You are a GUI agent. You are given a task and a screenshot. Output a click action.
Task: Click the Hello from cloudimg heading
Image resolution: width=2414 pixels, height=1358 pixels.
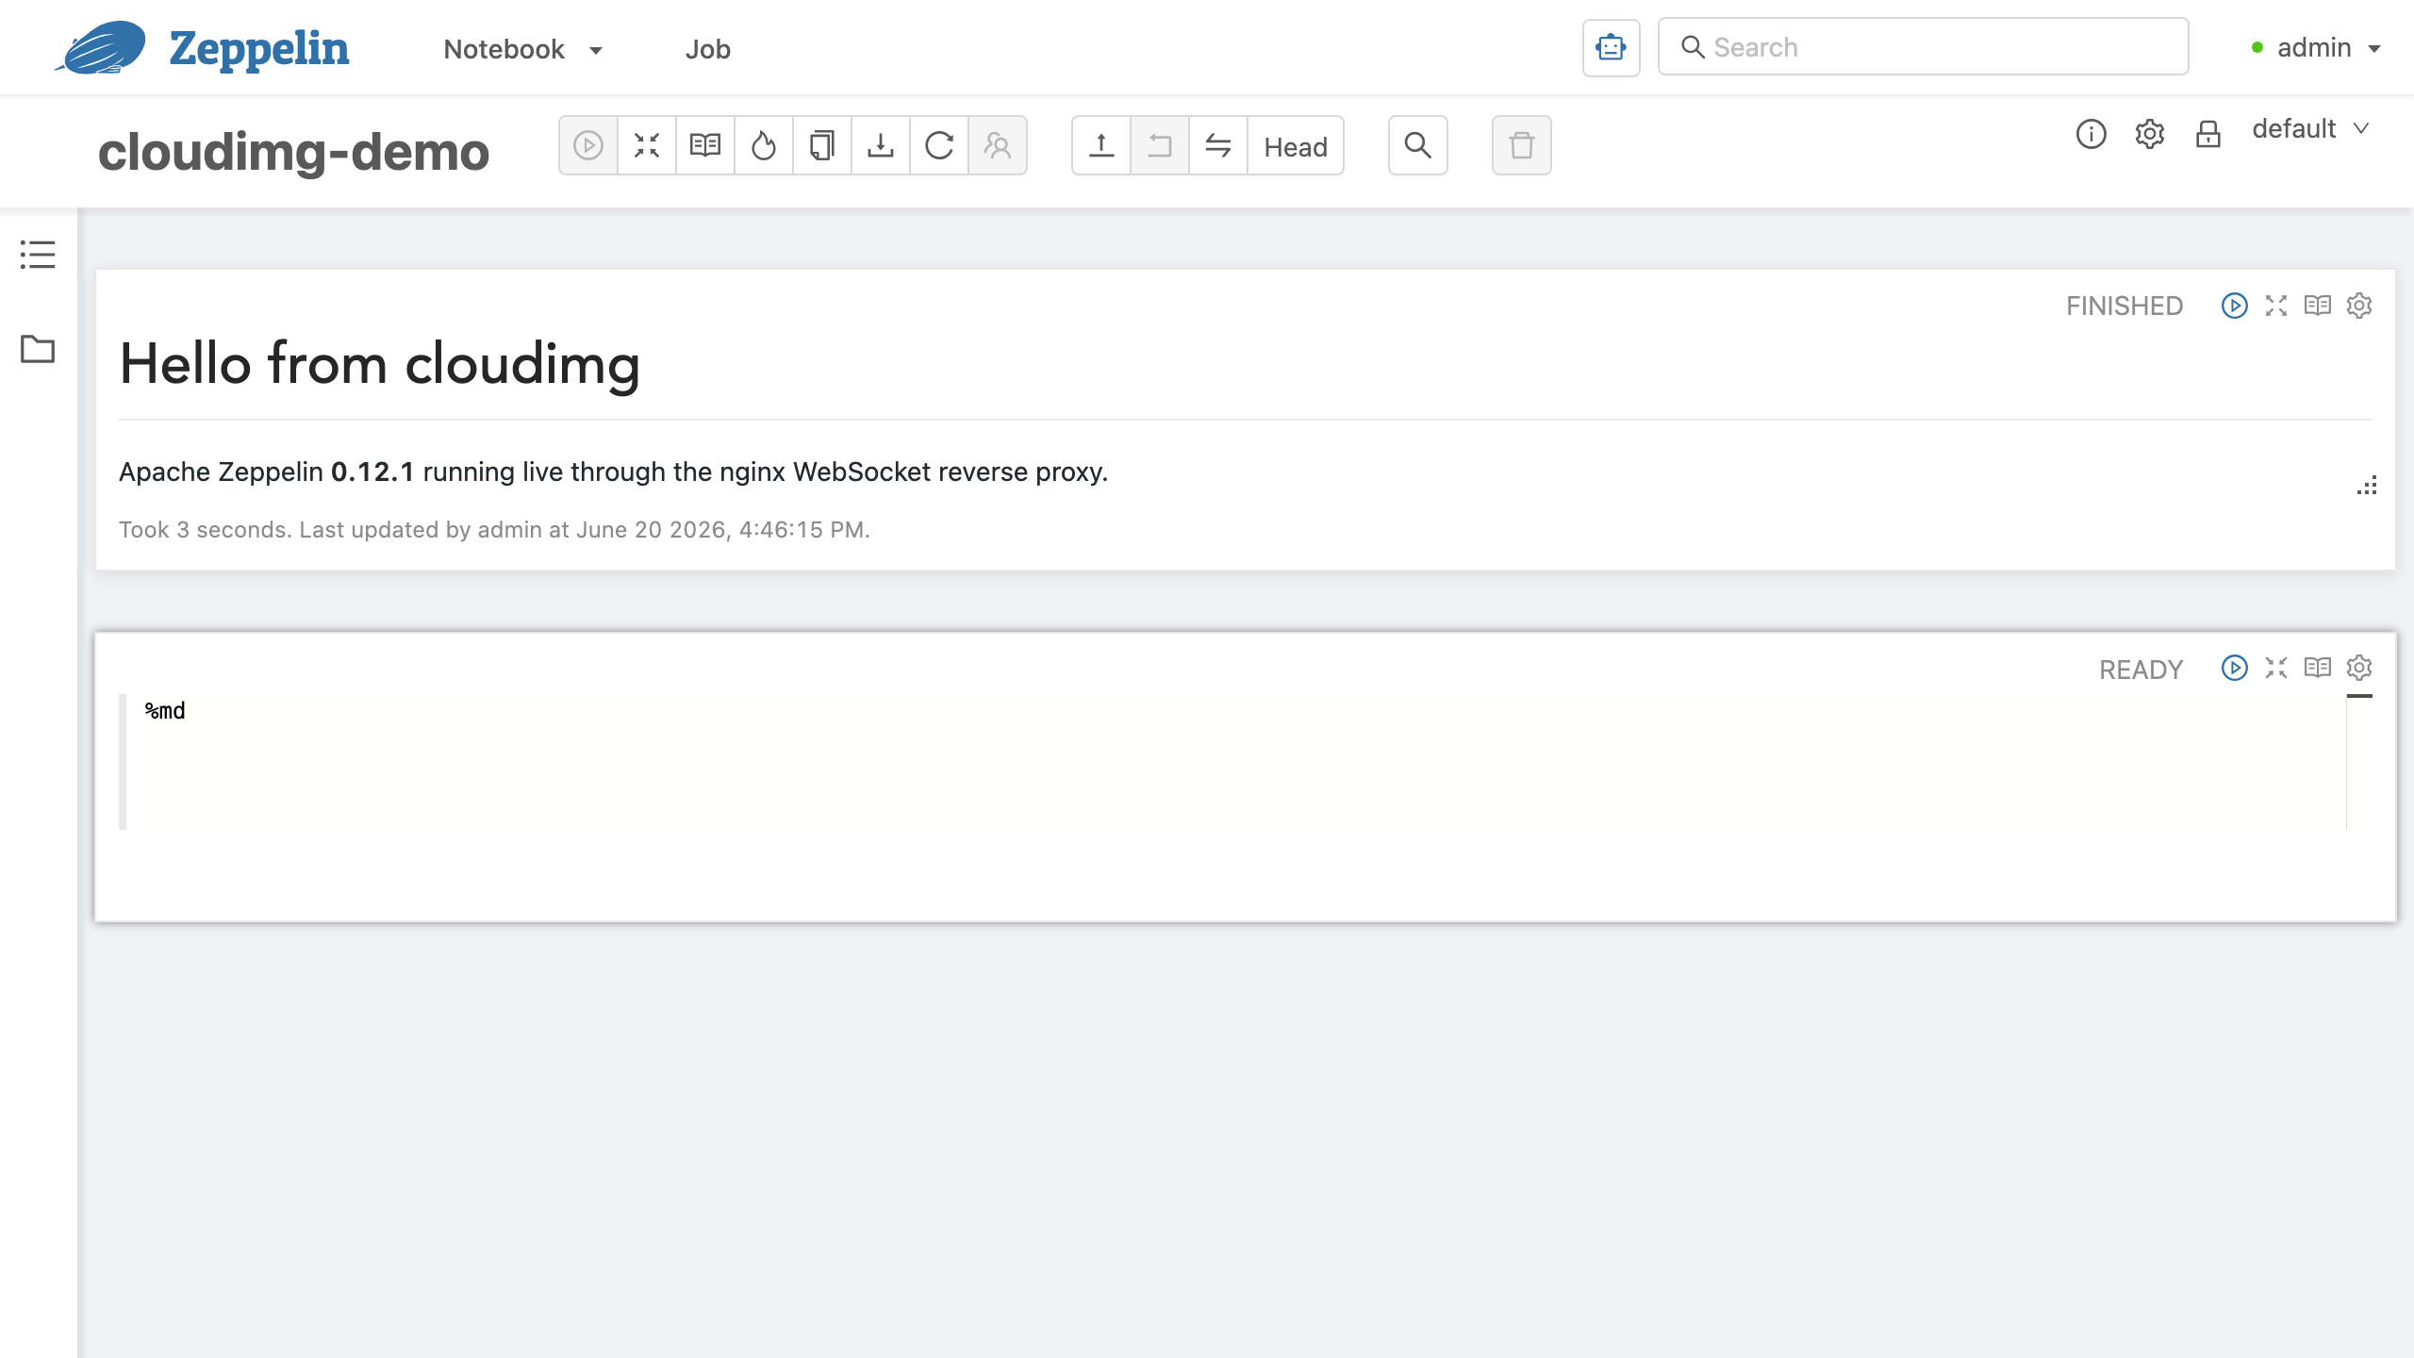[x=379, y=365]
